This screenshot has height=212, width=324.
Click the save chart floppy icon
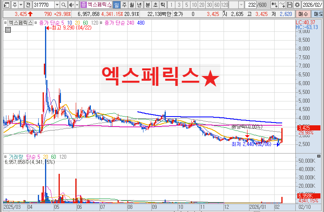pyautogui.click(x=290, y=5)
